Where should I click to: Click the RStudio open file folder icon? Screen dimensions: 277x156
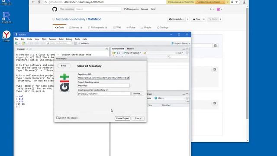coord(23,43)
